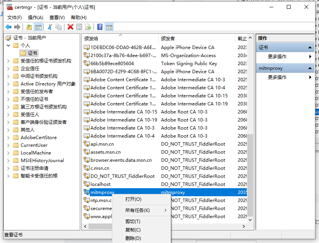Select the Adobe Intermediate CA 10-15 row
This screenshot has width=319, height=243.
(165, 112)
